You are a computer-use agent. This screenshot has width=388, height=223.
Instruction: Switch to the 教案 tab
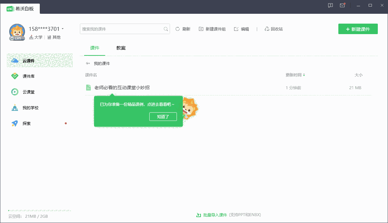[121, 48]
